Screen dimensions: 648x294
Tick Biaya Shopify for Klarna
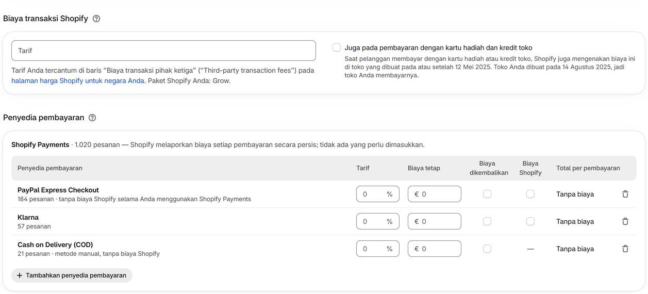click(x=530, y=221)
